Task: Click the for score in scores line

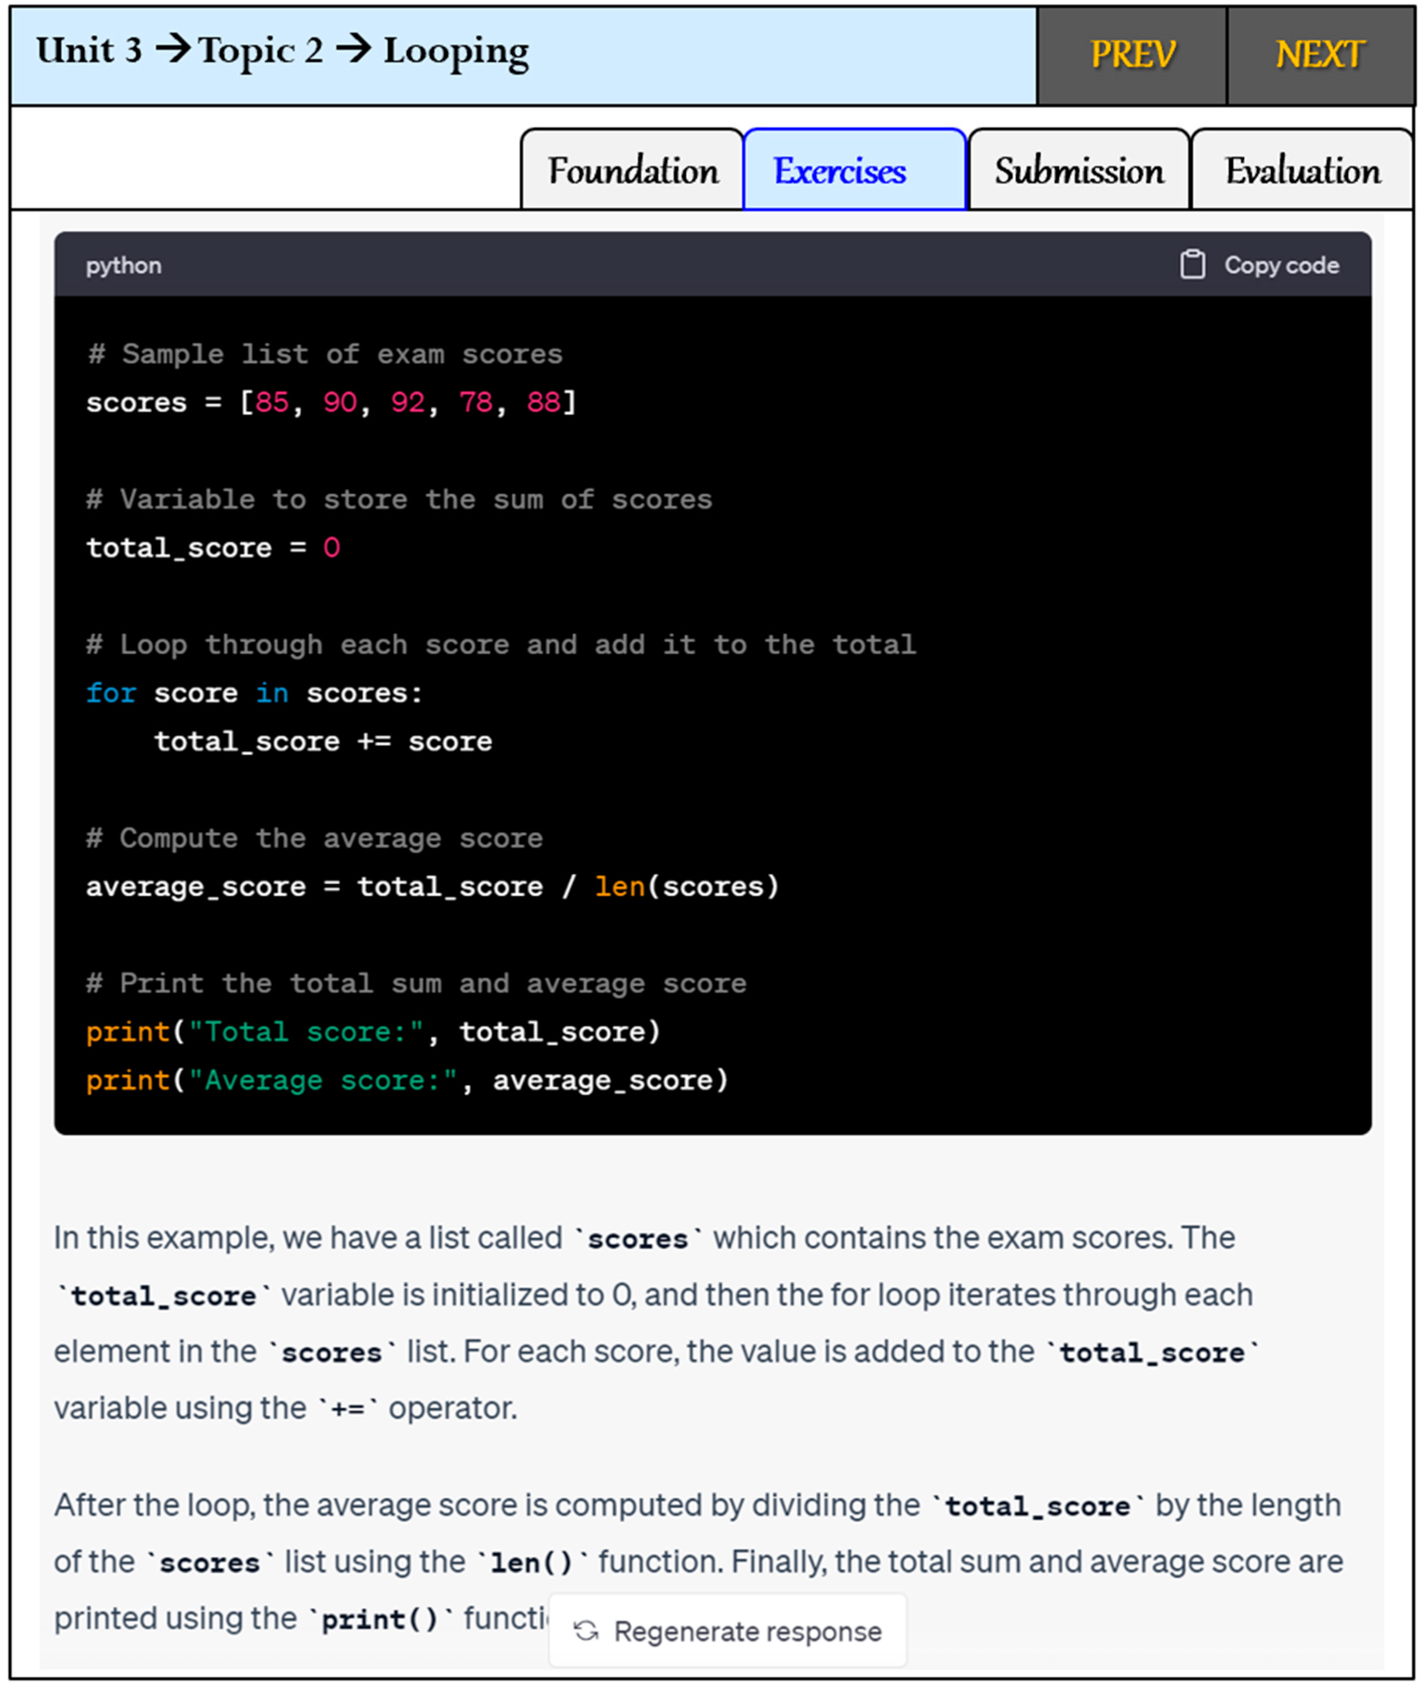Action: tap(254, 692)
